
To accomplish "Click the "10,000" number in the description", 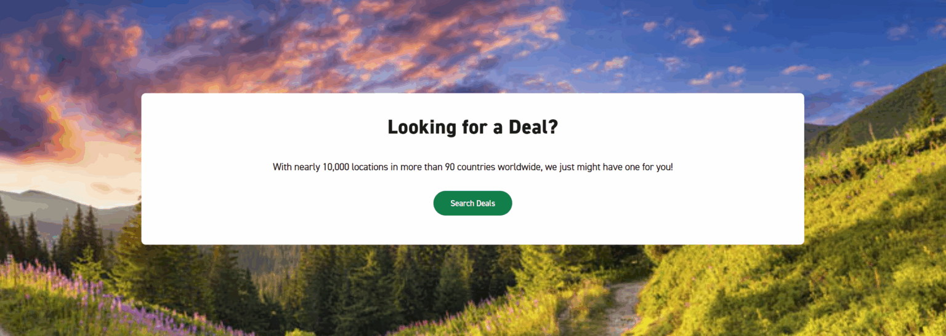I will pos(336,167).
